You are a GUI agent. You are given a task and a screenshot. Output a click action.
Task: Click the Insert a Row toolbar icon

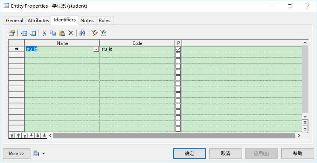point(24,33)
